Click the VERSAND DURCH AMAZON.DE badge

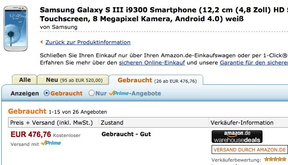pyautogui.click(x=249, y=150)
